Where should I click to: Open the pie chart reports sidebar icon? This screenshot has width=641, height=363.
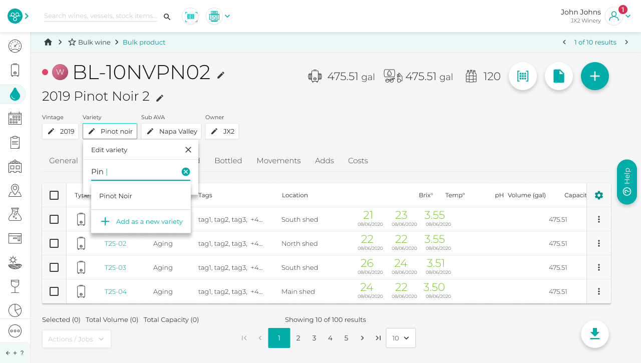(15, 310)
